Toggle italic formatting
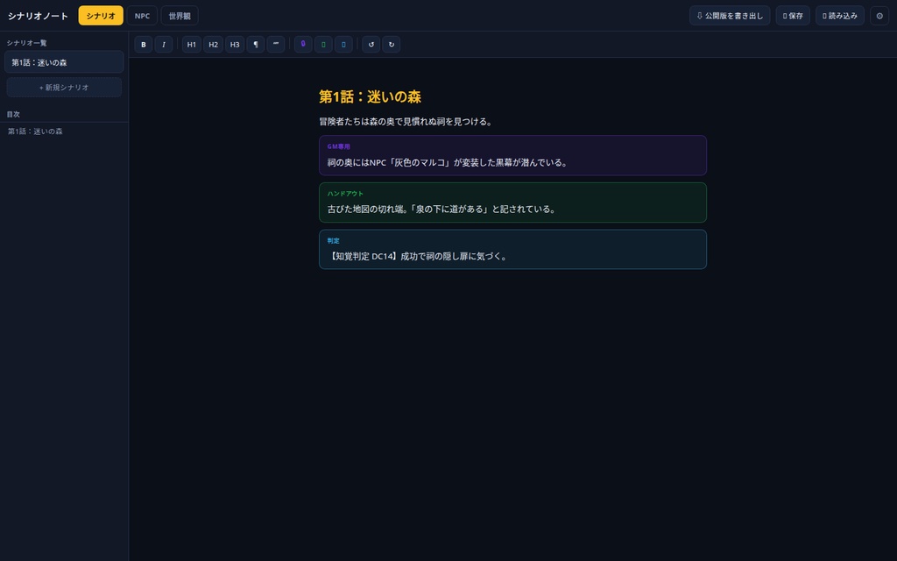 (164, 44)
